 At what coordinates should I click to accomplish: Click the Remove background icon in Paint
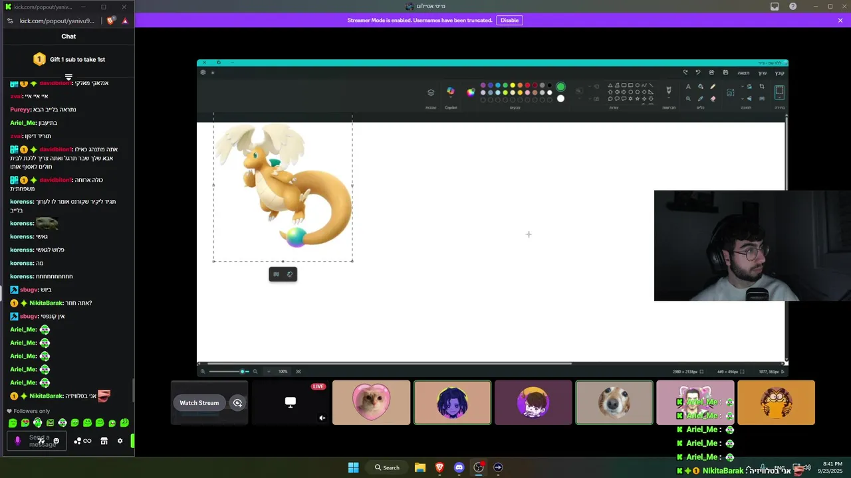click(x=762, y=98)
